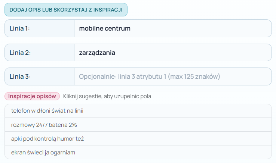276x163 pixels.
Task: Apply suggestion 'ekran świeci ja ogarniam'
Action: point(43,153)
